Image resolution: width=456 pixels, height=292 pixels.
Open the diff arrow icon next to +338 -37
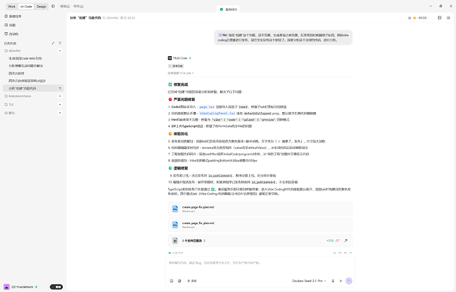[x=346, y=241]
